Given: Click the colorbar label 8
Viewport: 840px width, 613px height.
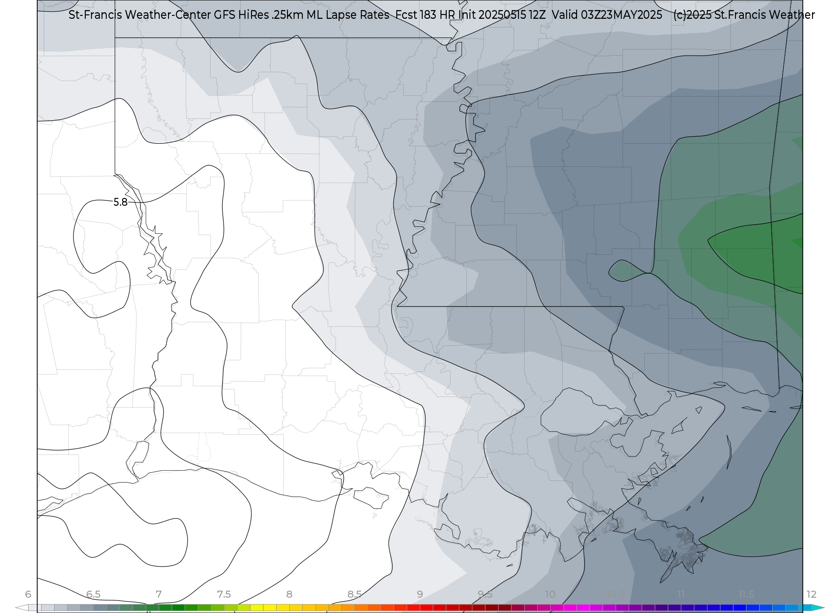Looking at the screenshot, I should (289, 594).
